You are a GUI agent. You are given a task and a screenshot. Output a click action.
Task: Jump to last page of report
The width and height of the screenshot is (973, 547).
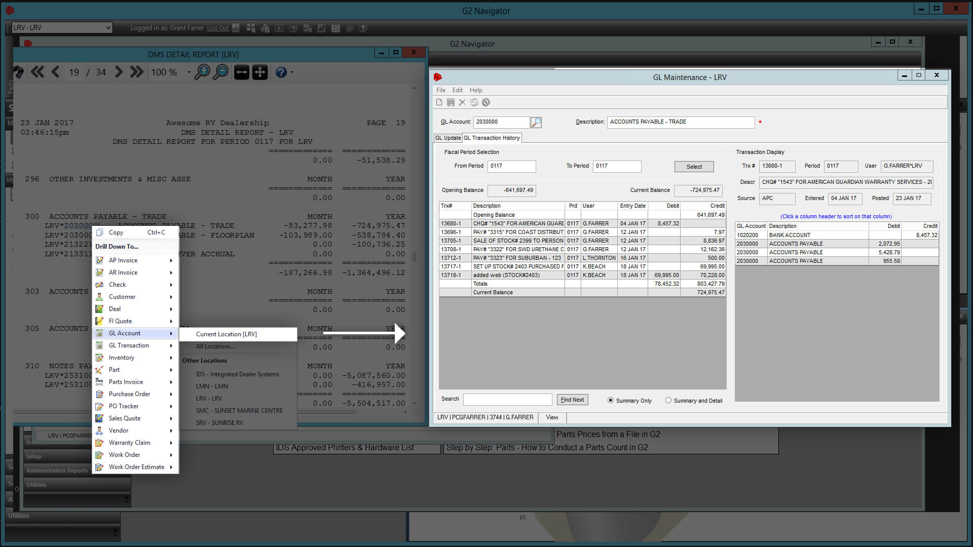pos(136,72)
